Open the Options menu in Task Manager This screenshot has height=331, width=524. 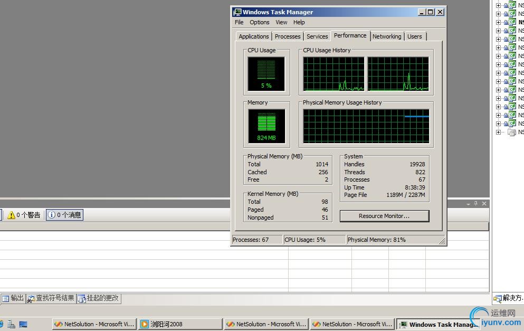click(259, 22)
